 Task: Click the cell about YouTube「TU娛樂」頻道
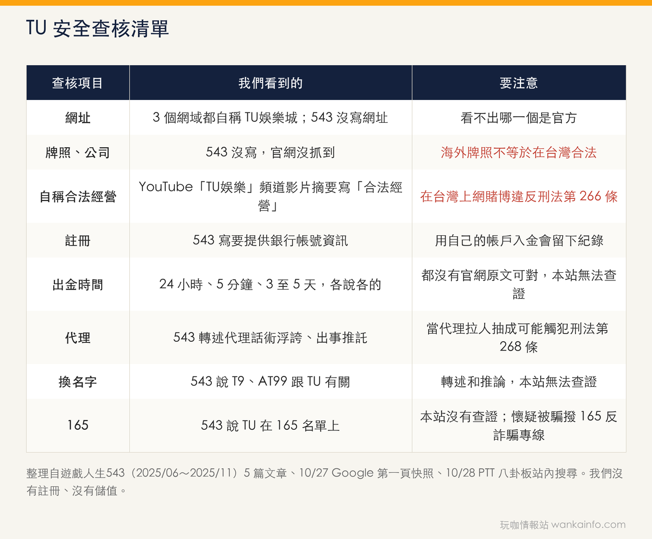pos(271,196)
